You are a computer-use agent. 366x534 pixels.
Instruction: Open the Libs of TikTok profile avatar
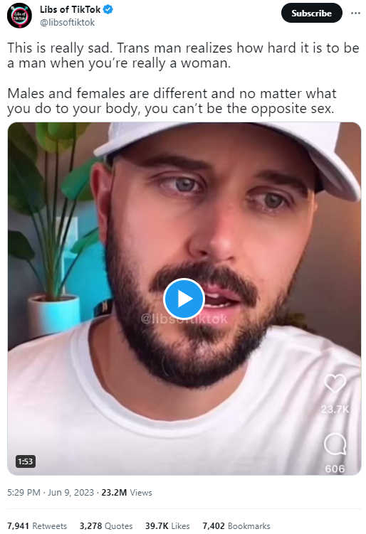click(x=19, y=16)
